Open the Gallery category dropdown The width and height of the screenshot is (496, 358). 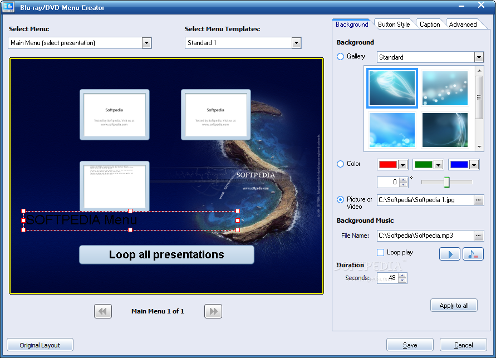[479, 57]
